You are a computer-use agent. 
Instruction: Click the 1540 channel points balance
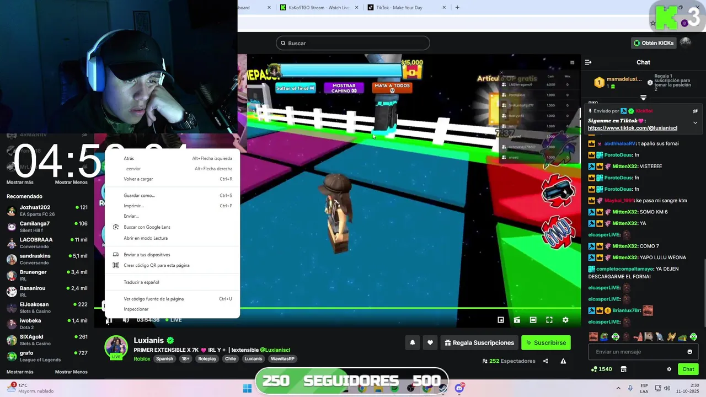(601, 369)
